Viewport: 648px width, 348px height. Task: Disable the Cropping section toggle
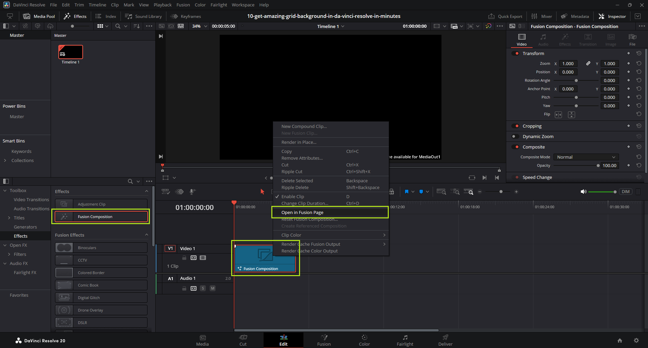(x=515, y=126)
